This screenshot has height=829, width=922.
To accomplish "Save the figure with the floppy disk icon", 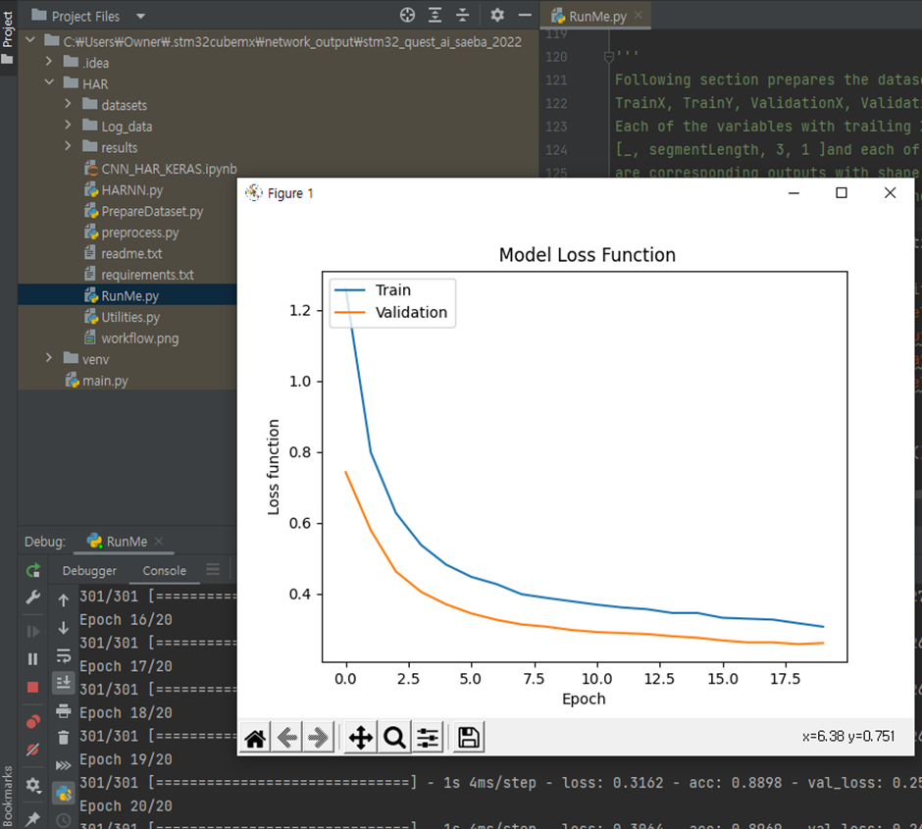I will click(x=469, y=738).
